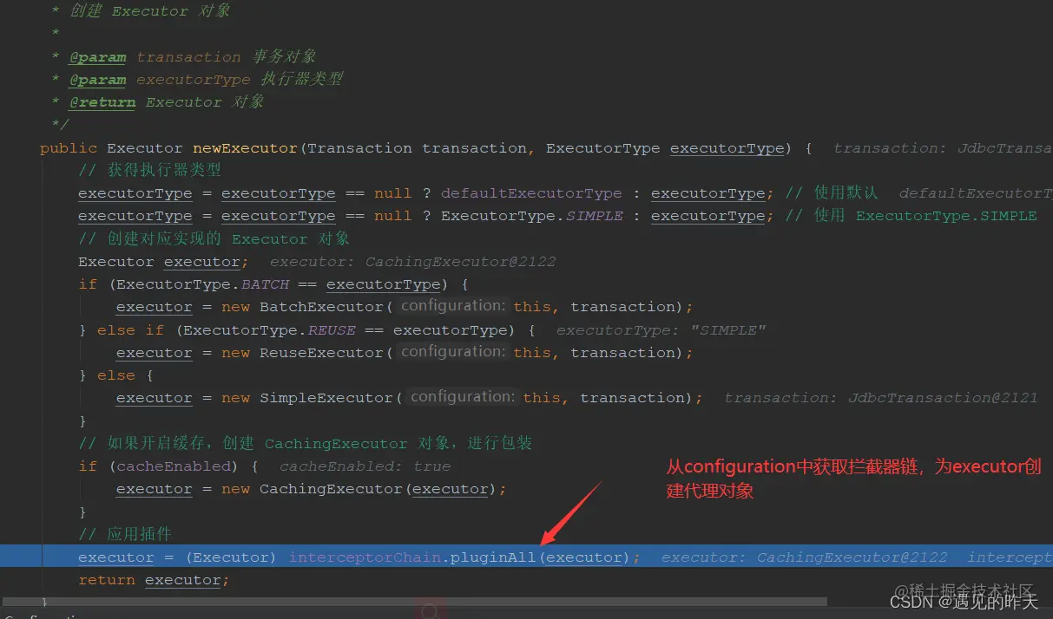Click the trailing comment 使用默认
Viewport: 1053px width, 619px height.
click(833, 193)
